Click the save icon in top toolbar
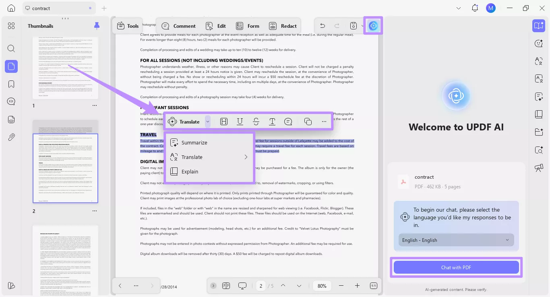This screenshot has width=550, height=297. (353, 26)
